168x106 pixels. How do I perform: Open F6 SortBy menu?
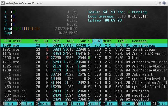92,103
